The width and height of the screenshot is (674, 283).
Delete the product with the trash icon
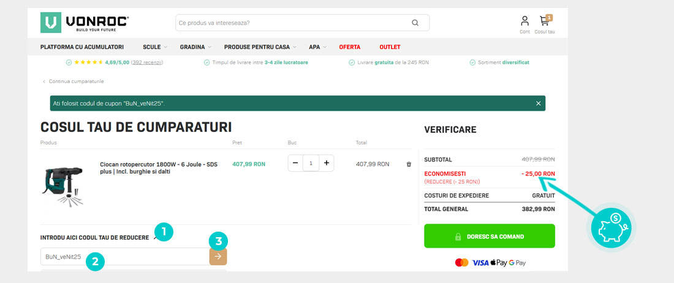[x=409, y=164]
